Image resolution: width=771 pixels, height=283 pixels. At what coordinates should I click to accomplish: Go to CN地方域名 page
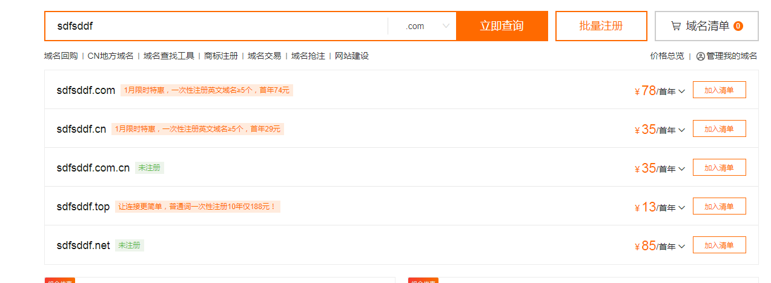pos(110,56)
